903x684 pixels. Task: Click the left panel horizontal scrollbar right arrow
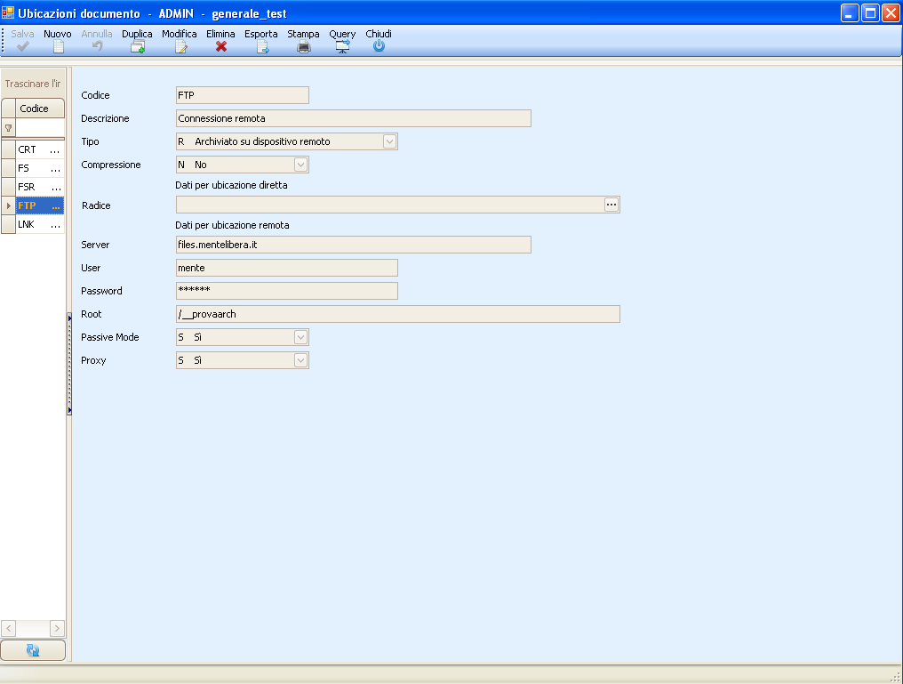coord(57,627)
